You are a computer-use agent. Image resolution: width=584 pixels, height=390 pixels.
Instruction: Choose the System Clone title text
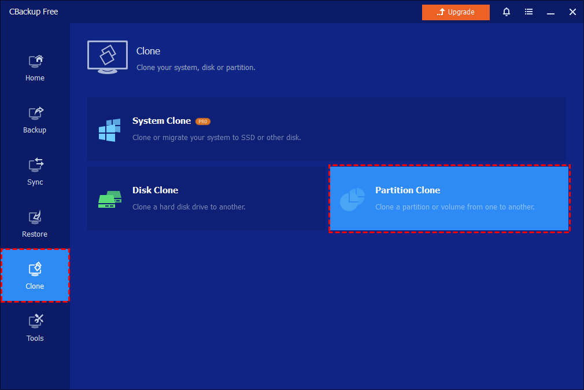[161, 121]
